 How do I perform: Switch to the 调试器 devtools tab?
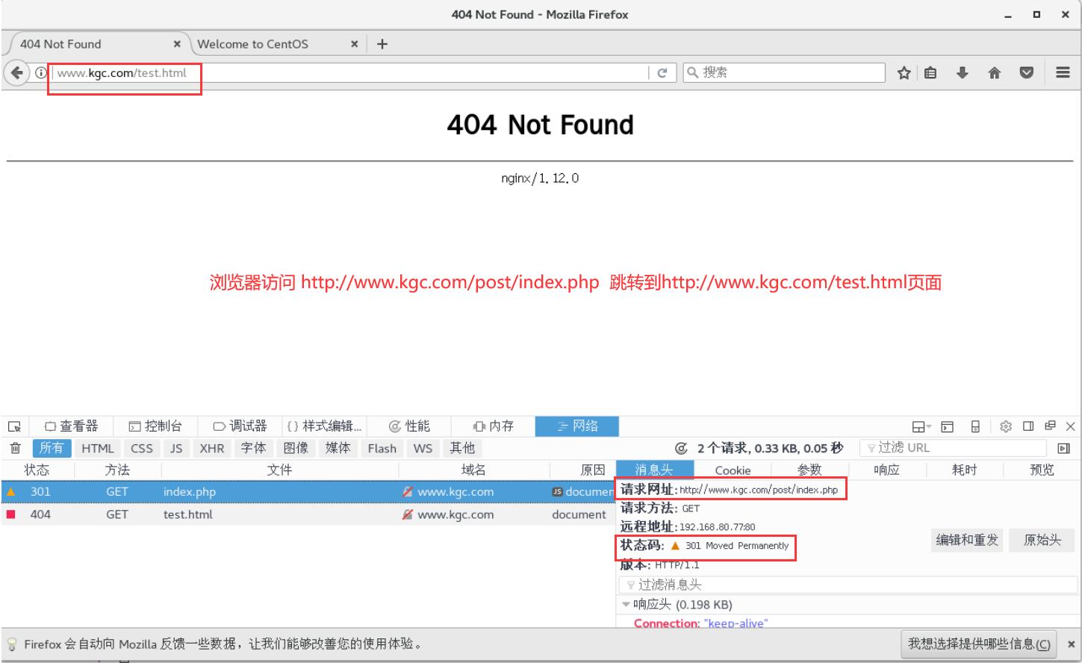(x=240, y=426)
